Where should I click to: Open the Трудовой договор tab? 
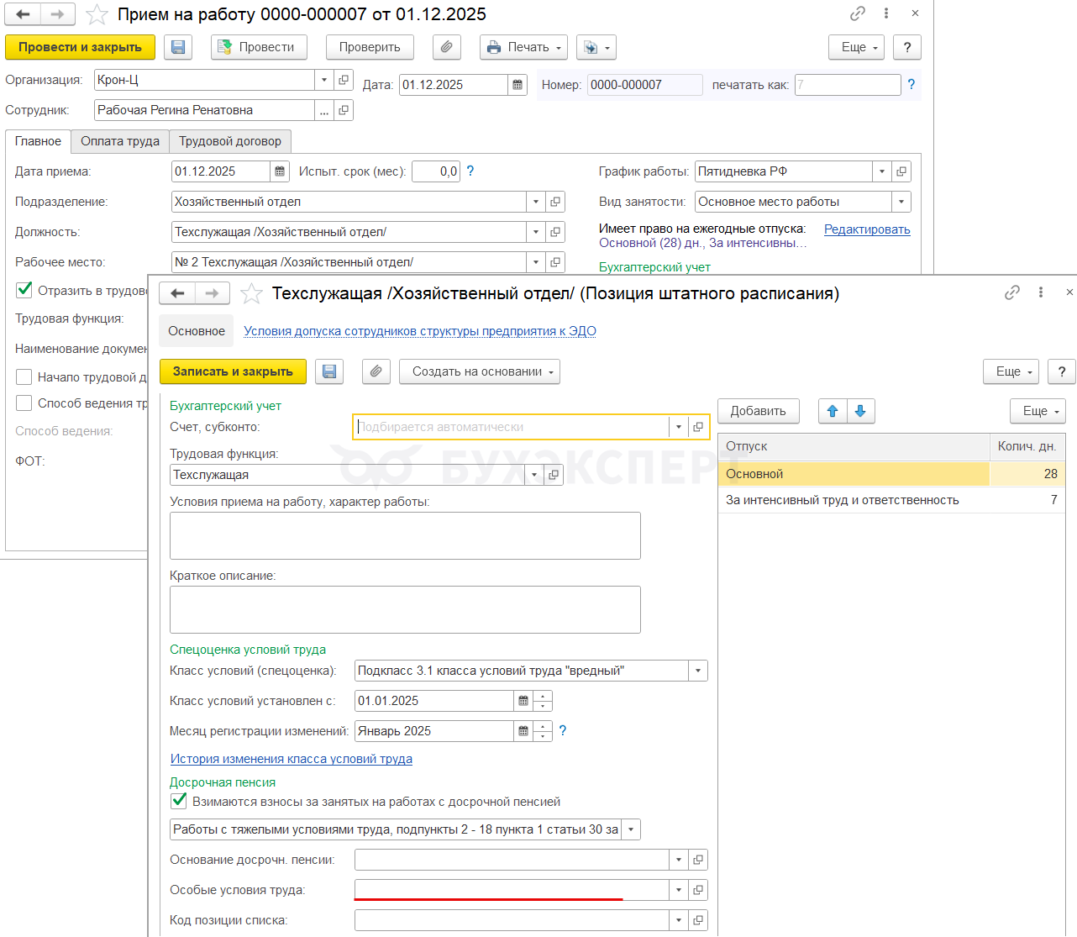(x=230, y=141)
